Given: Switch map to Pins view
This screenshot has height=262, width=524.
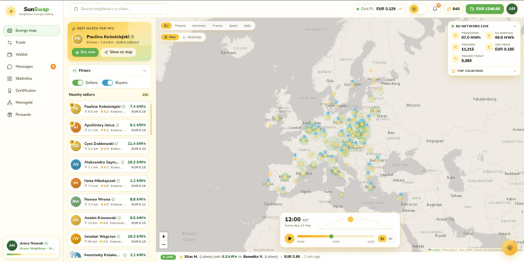Looking at the screenshot, I should click(170, 37).
